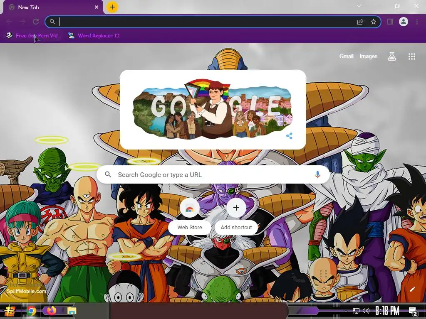The width and height of the screenshot is (426, 319).
Task: Launch Firefox from the taskbar
Action: tap(51, 311)
